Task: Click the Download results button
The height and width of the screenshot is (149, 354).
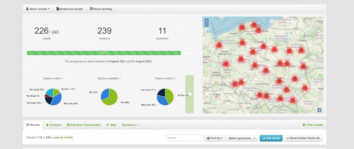Action: coord(69,9)
